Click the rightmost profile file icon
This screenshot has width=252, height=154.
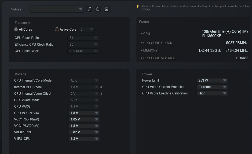tap(107, 9)
